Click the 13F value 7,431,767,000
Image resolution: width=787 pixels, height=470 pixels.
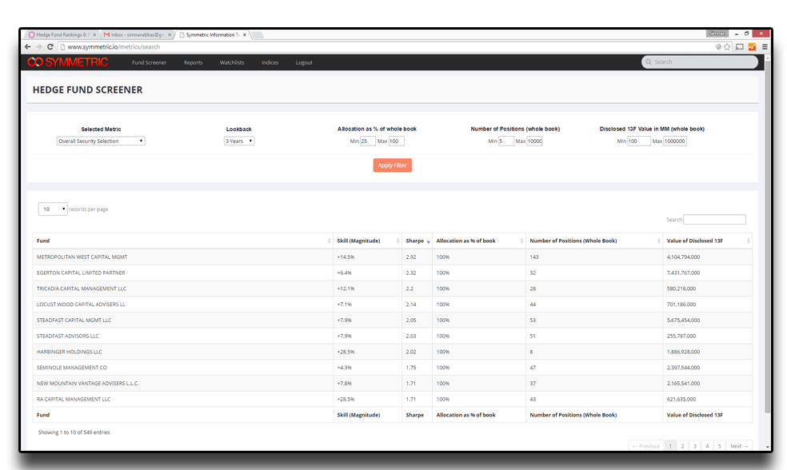click(x=683, y=273)
